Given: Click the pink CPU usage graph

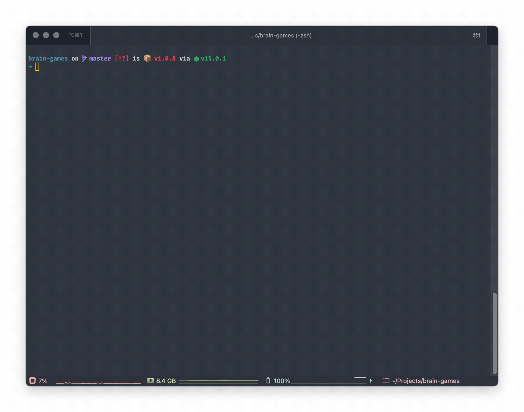Looking at the screenshot, I should point(98,383).
